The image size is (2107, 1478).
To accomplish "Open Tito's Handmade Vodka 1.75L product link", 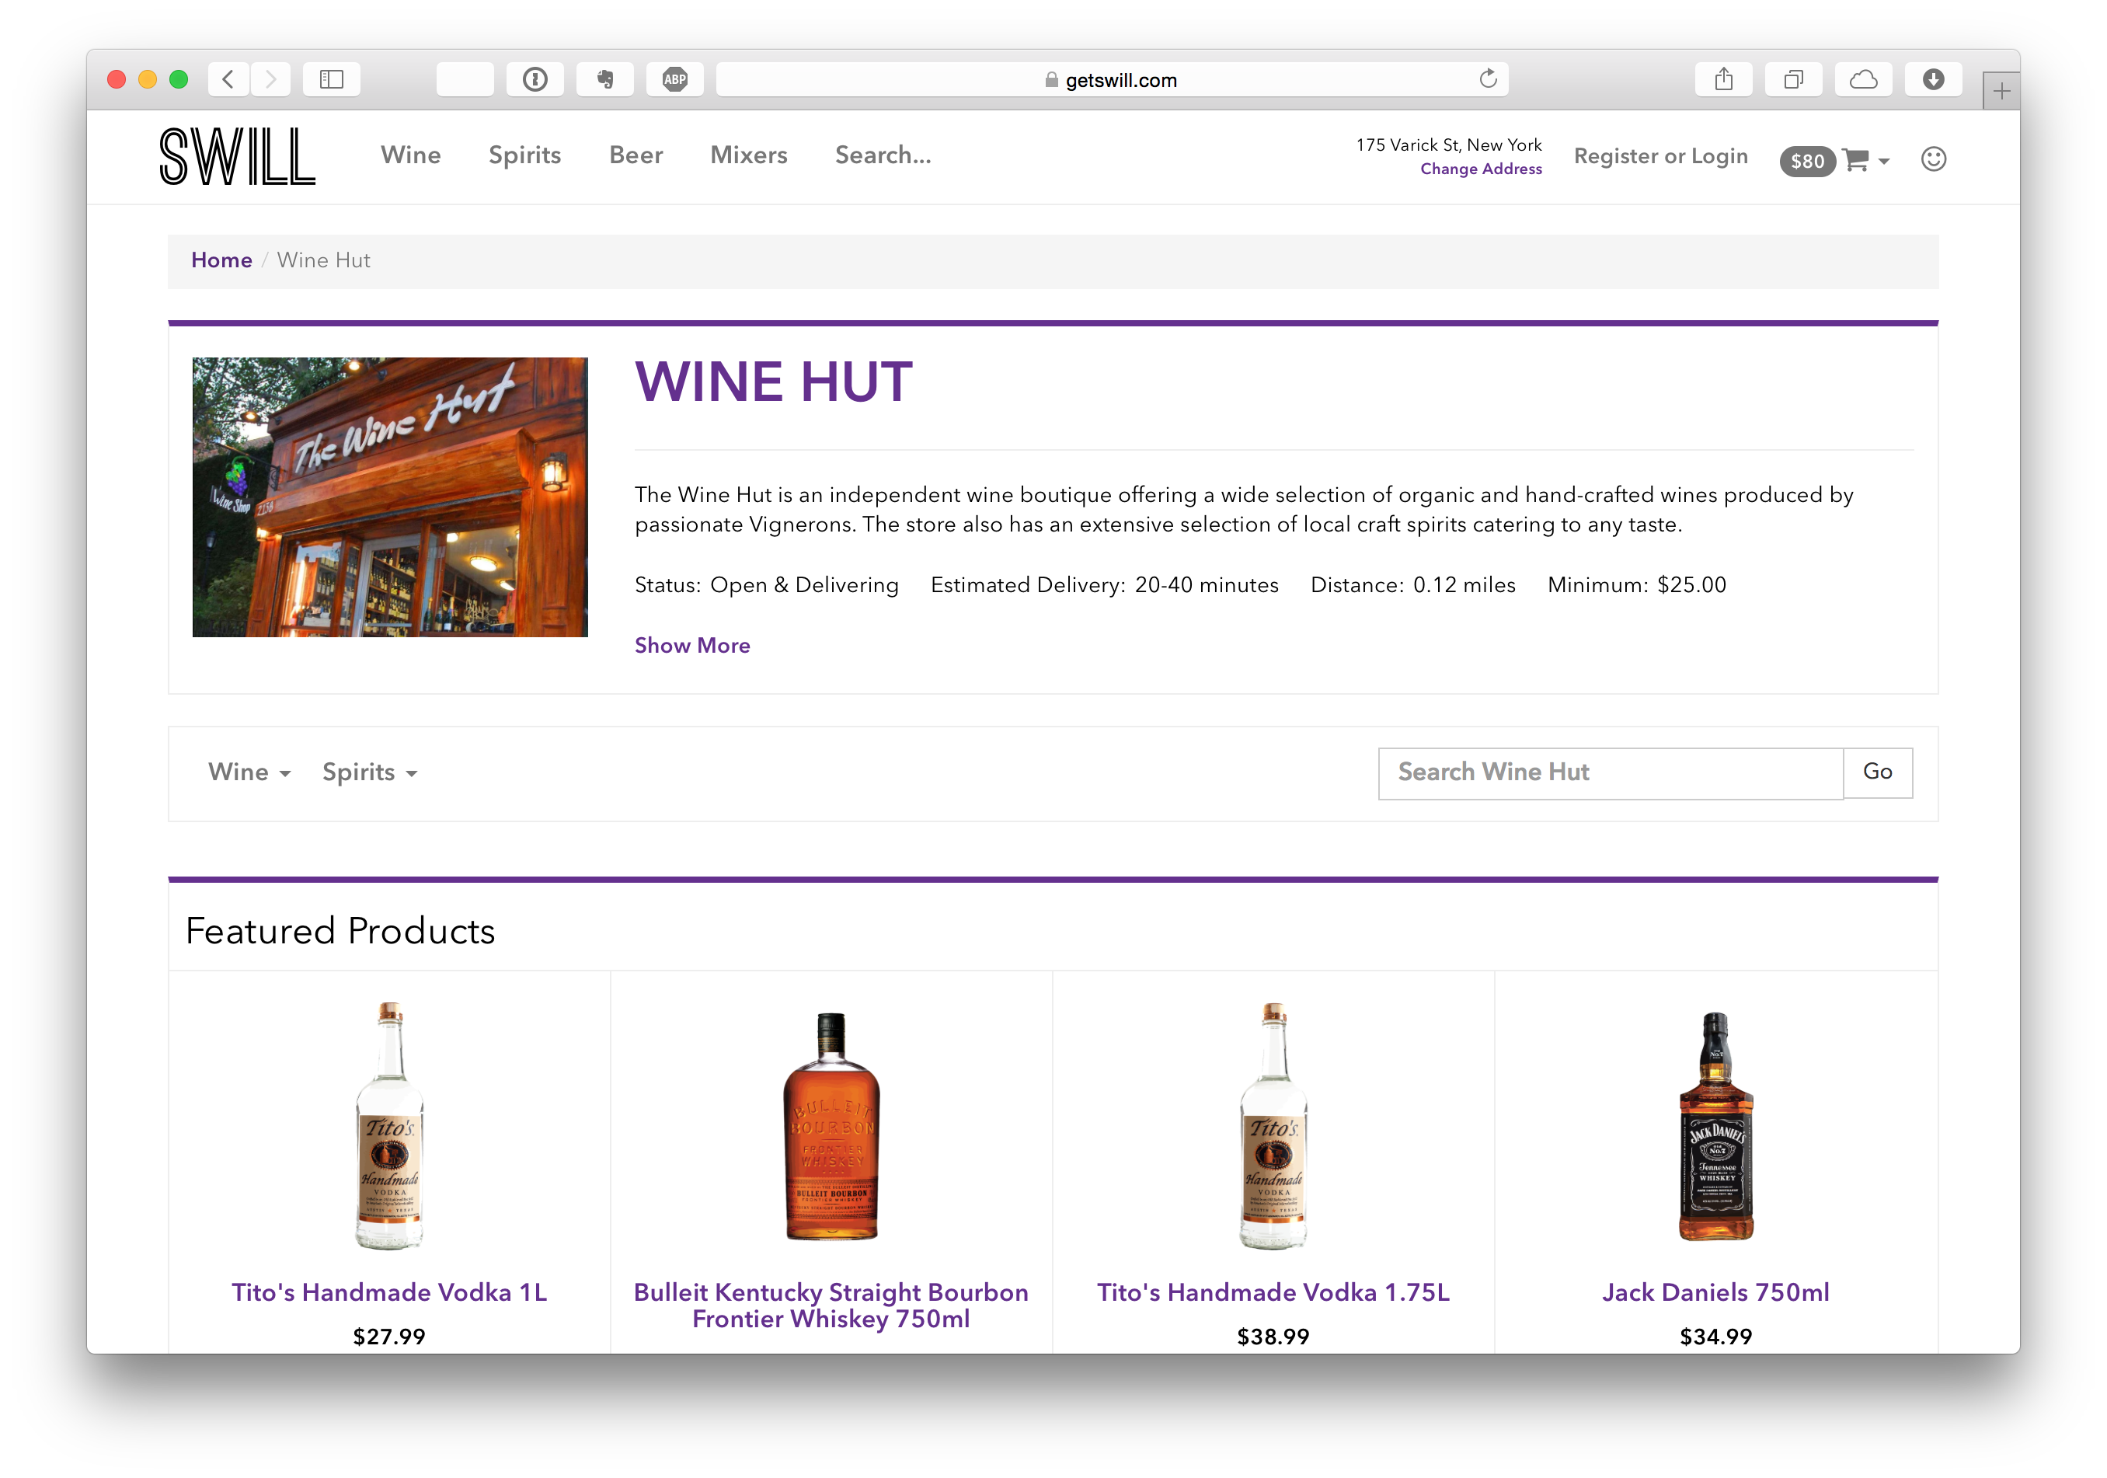I will tap(1273, 1292).
